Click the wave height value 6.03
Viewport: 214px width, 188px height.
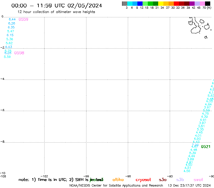[9, 47]
